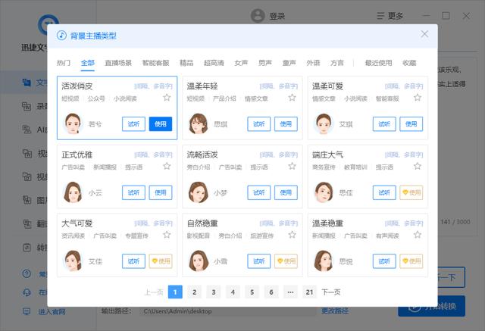
Task: Click the login user avatar icon
Action: [258, 16]
